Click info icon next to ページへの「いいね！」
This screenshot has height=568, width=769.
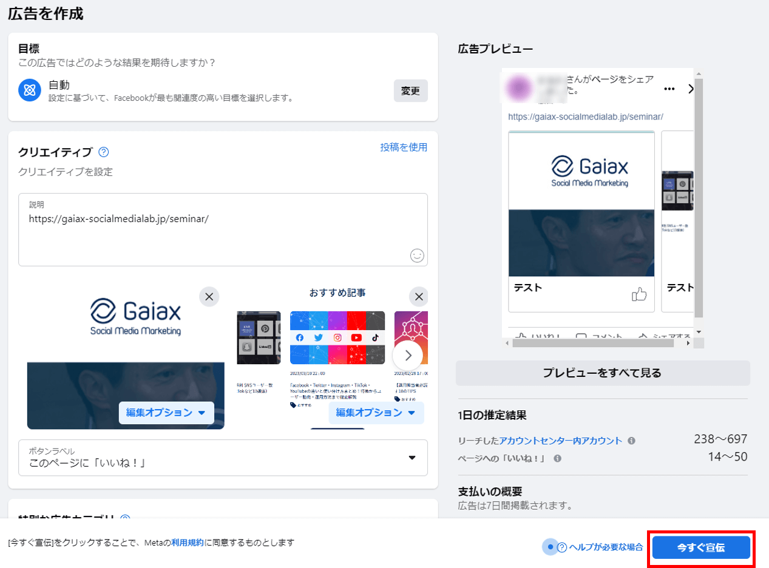pyautogui.click(x=557, y=458)
